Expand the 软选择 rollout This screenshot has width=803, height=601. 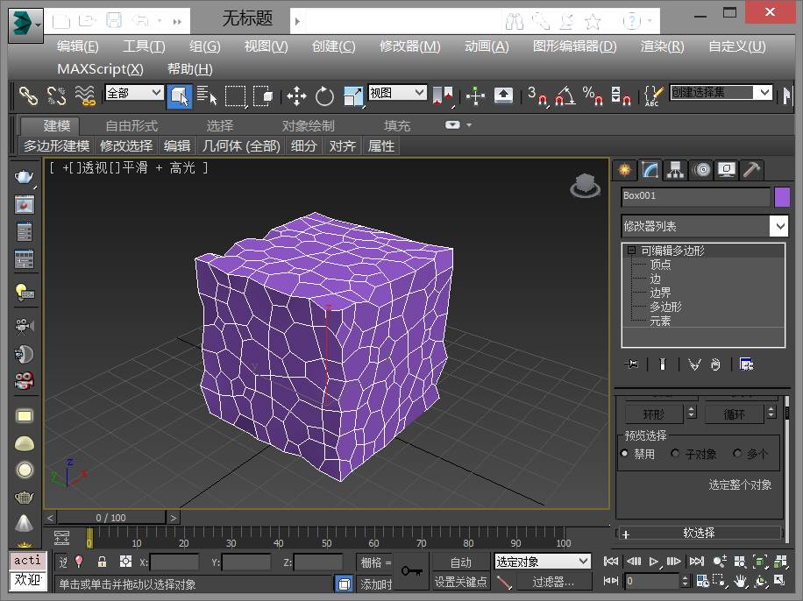coord(699,533)
